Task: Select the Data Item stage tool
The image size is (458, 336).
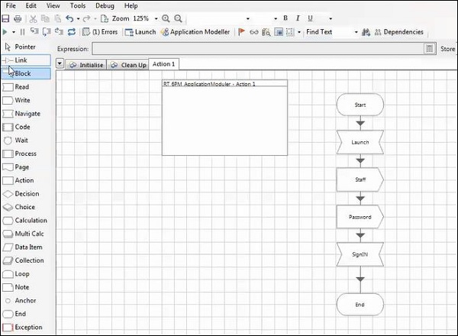Action: pyautogui.click(x=28, y=247)
